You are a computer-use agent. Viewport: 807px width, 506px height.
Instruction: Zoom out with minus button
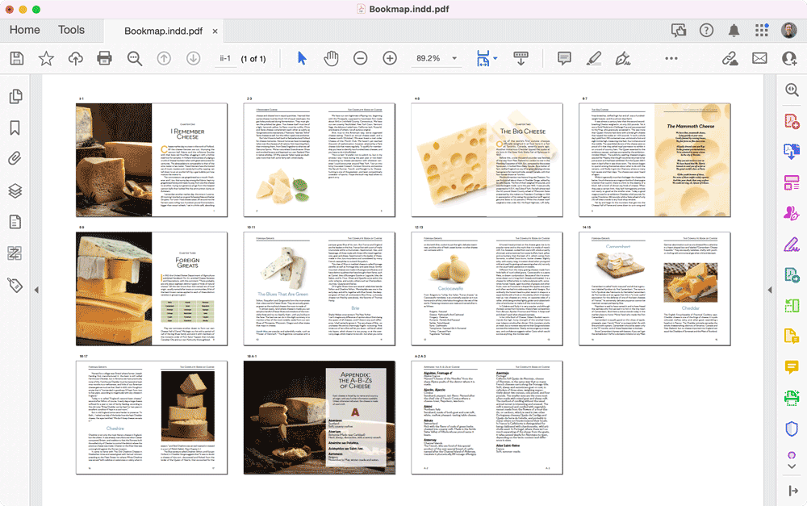click(360, 58)
